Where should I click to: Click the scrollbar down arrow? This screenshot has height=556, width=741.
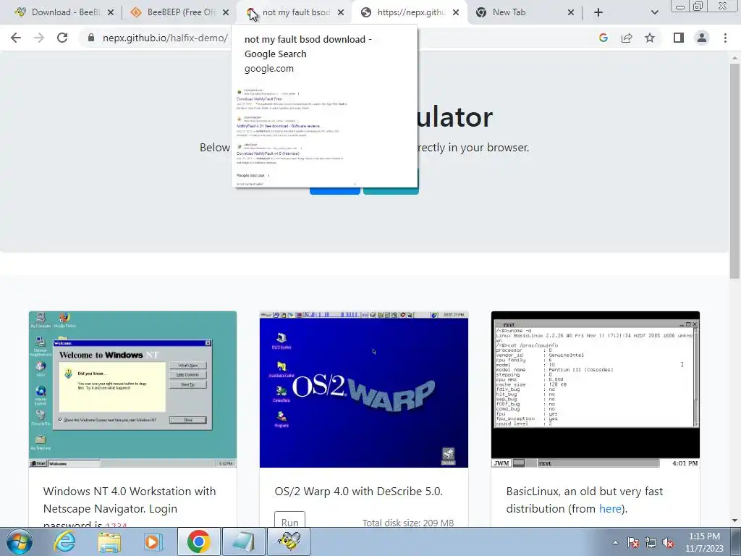pos(734,521)
